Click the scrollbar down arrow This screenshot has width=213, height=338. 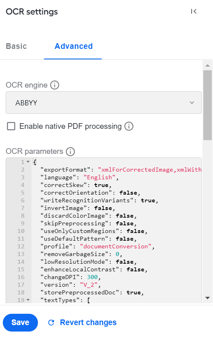click(208, 298)
